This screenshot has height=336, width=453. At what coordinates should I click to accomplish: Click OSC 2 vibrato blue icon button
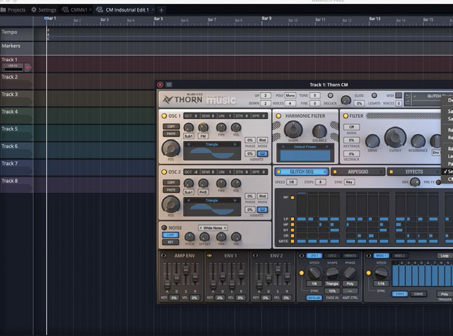263,209
